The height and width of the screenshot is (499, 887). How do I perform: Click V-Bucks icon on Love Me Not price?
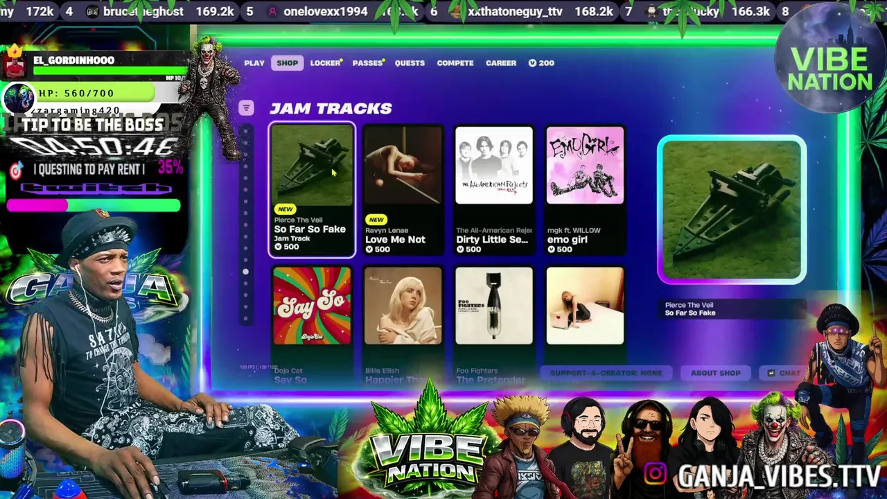point(369,249)
